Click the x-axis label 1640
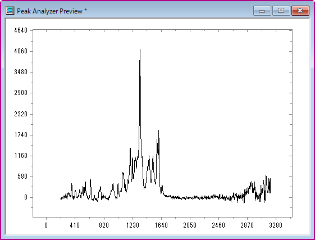The width and height of the screenshot is (315, 240). 161,225
